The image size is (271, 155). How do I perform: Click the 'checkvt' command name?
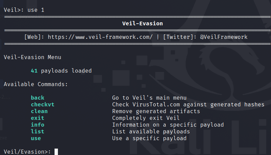click(42, 105)
